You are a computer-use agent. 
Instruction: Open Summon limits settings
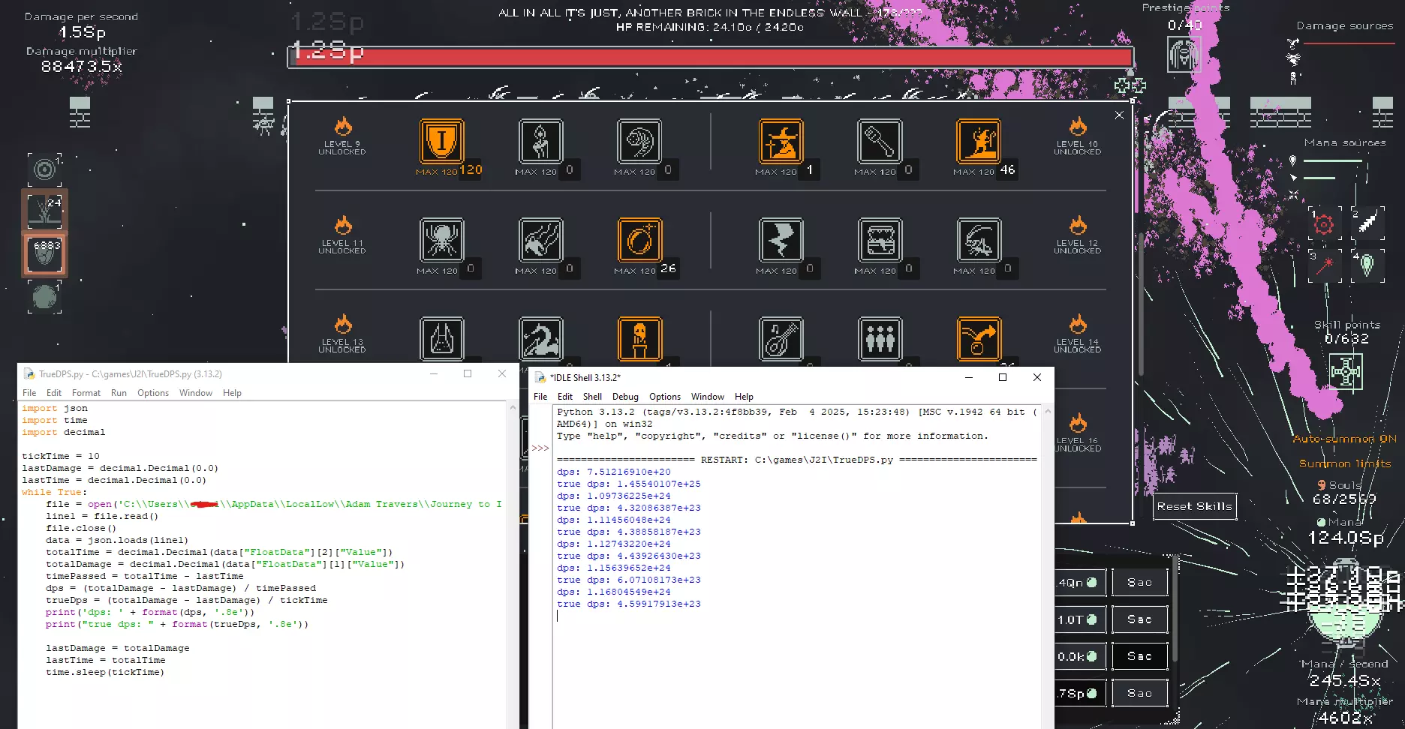coord(1344,463)
